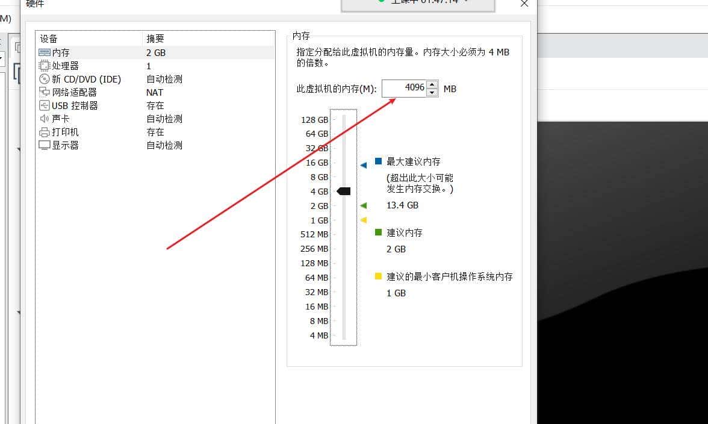Click the 网络适配器 network adapter icon
Viewport: 708px width, 424px height.
(x=45, y=92)
